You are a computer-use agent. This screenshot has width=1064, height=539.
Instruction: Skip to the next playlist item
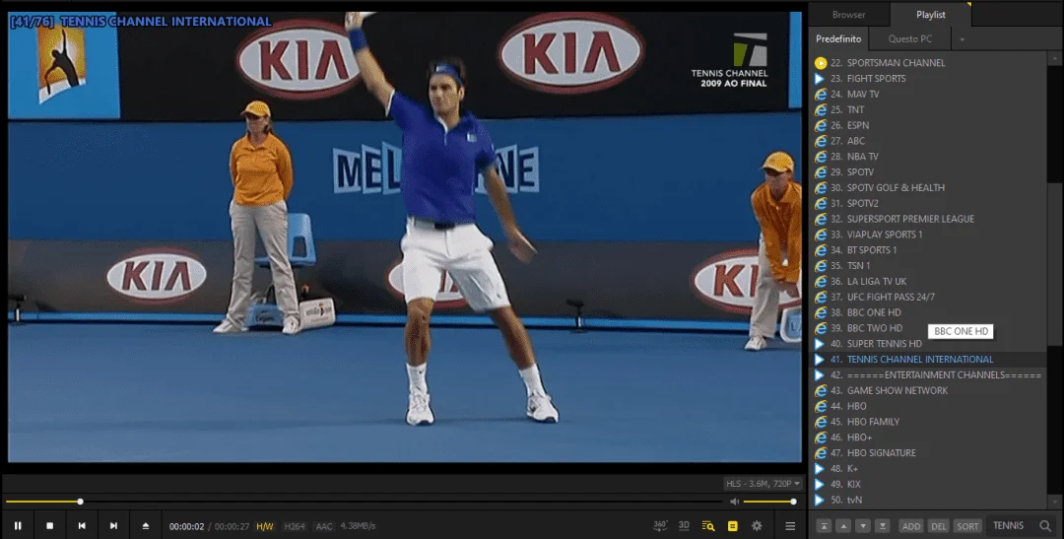tap(113, 525)
